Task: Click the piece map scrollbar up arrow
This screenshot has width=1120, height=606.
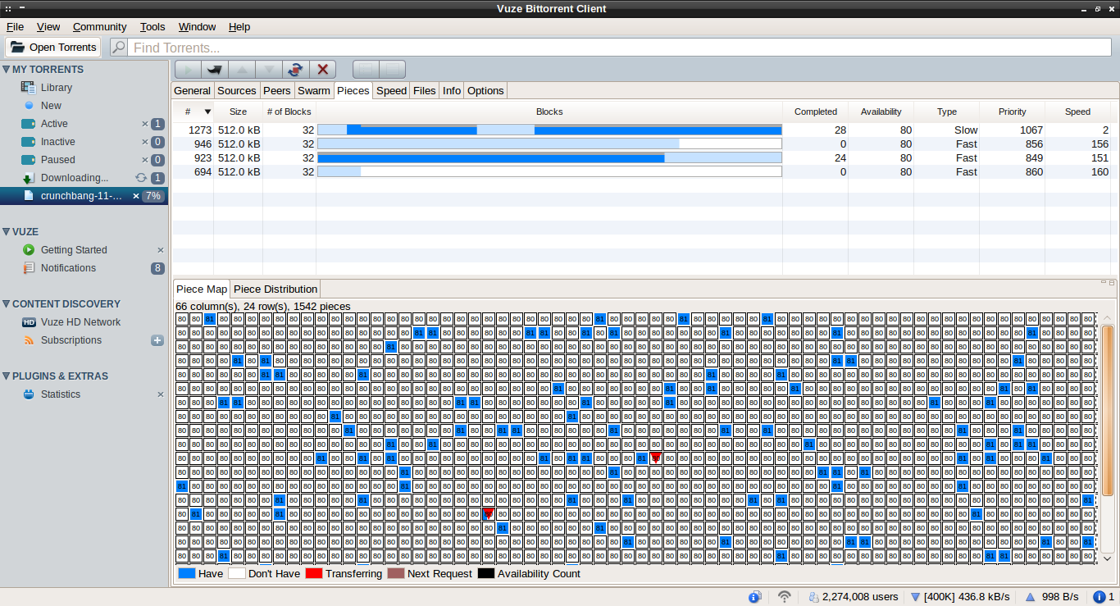Action: click(1107, 318)
